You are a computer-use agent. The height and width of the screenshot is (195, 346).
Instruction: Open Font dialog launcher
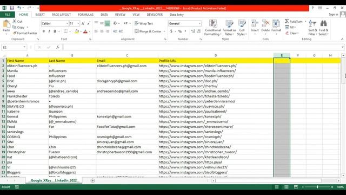point(90,39)
